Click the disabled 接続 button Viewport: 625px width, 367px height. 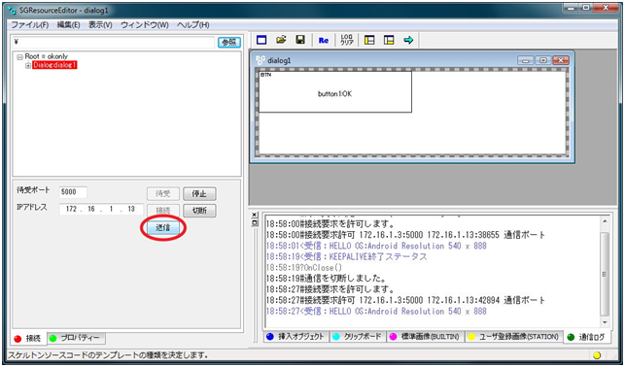tap(163, 211)
